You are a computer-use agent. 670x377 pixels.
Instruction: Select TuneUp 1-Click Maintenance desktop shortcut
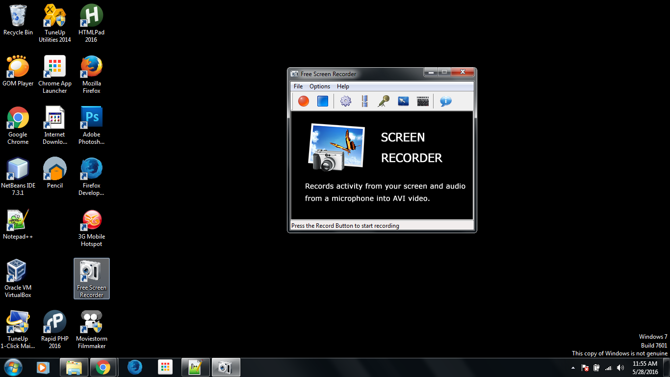click(18, 329)
